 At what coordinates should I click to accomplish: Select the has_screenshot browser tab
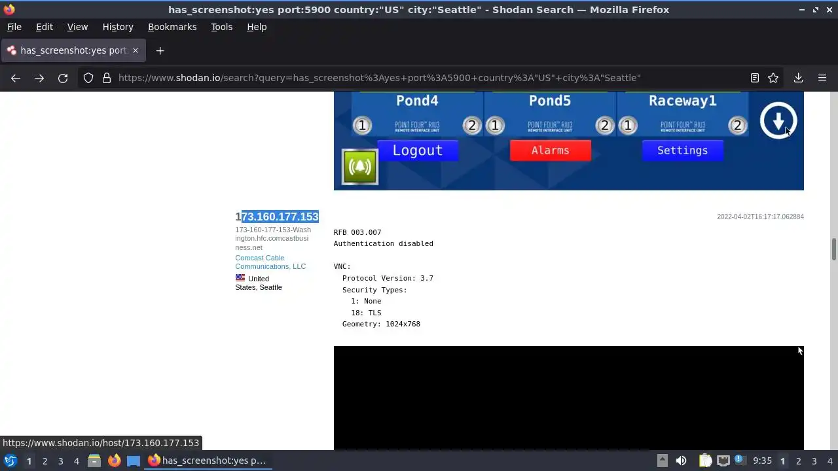coord(73,50)
